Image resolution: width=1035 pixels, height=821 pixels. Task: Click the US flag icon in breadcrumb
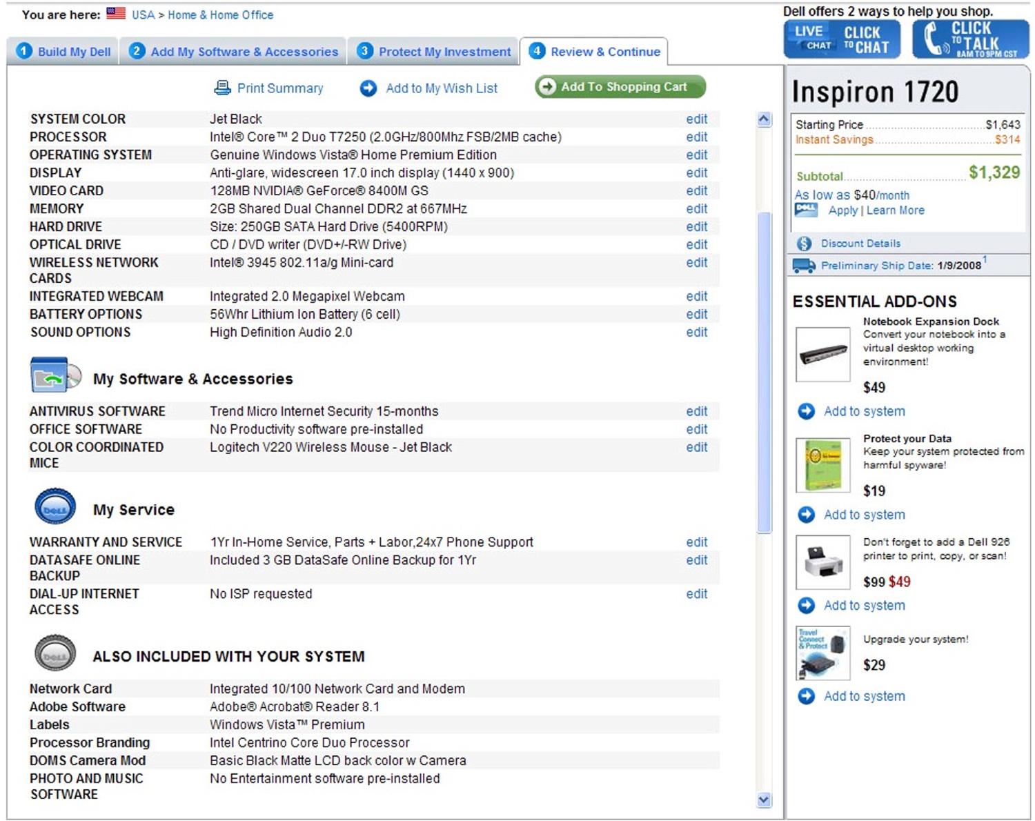[x=116, y=14]
